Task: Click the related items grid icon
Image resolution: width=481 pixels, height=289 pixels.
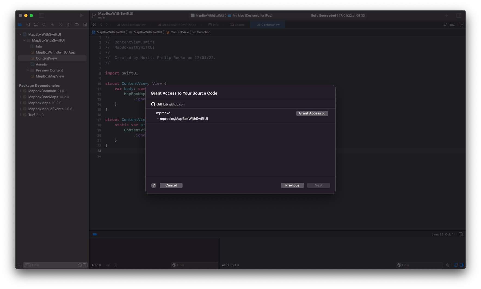Action: tap(94, 25)
